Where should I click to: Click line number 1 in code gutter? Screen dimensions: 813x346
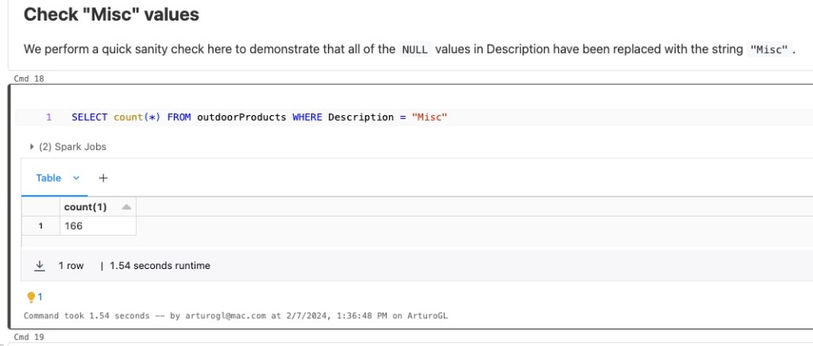tap(48, 117)
